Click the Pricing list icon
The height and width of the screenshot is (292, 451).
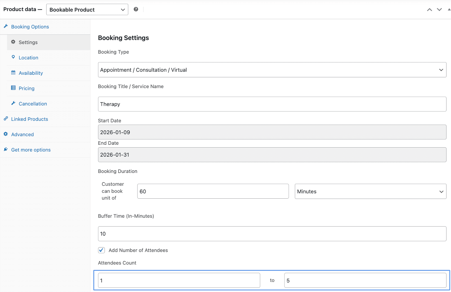(13, 88)
